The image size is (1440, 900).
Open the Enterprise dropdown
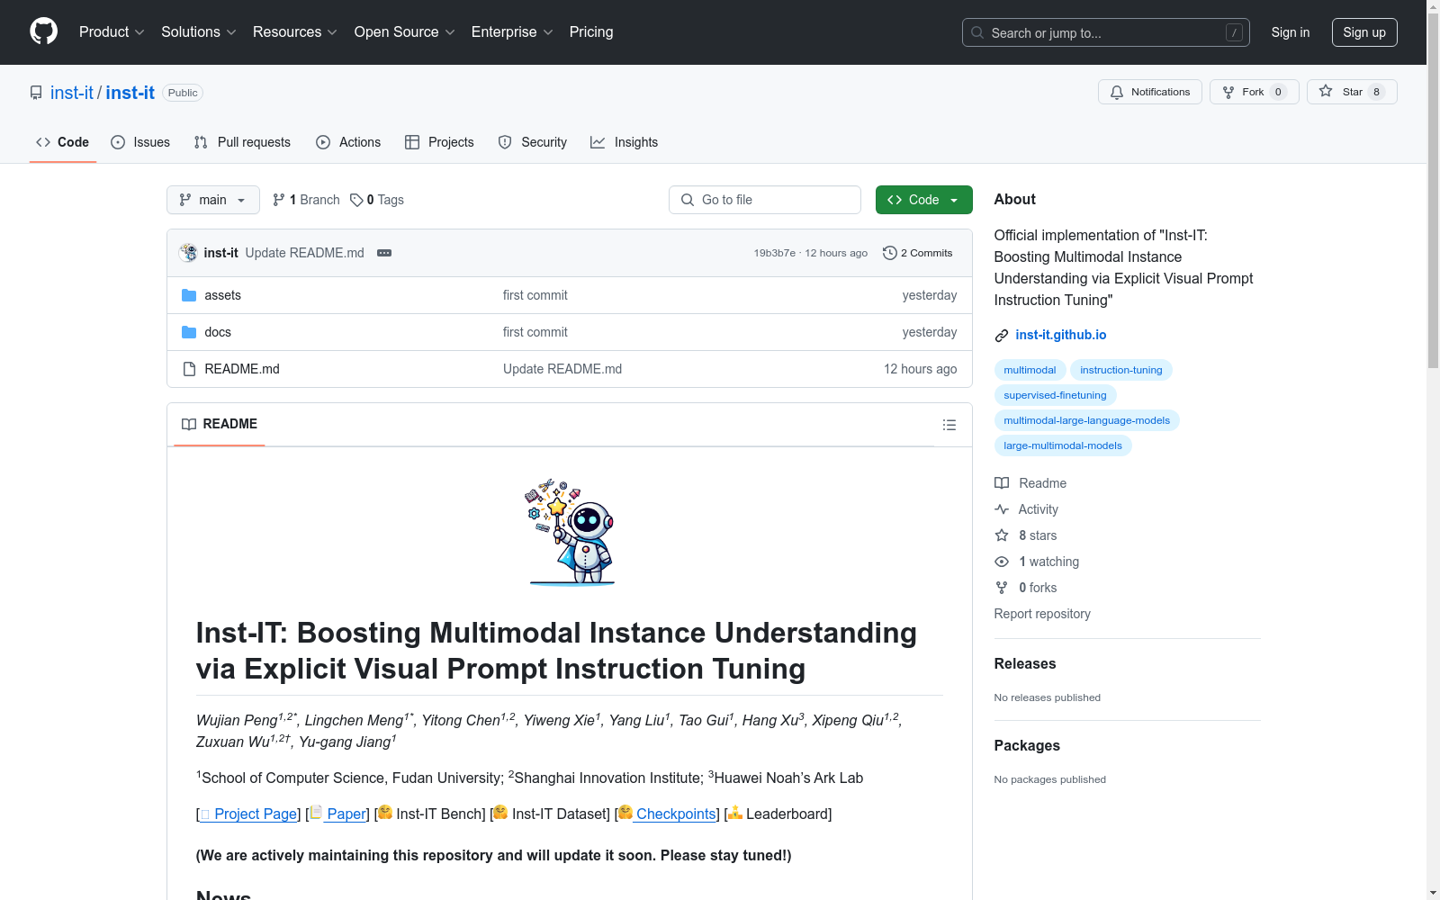(x=512, y=32)
